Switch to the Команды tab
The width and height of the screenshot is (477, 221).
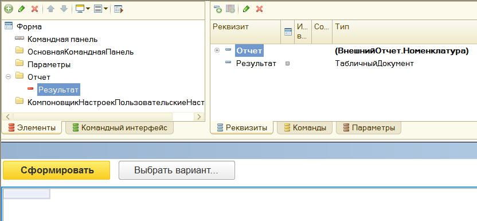(x=304, y=128)
